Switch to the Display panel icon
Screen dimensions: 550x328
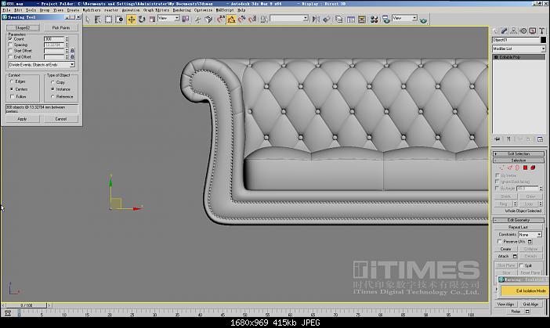(x=533, y=31)
